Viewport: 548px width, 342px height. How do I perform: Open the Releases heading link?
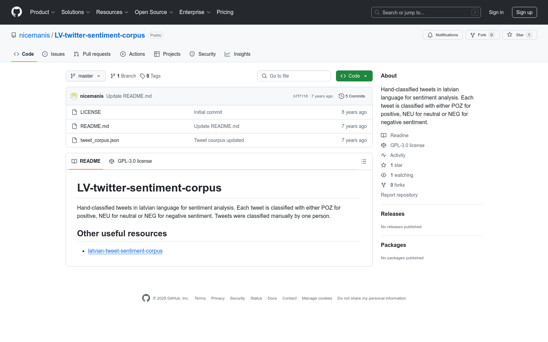(x=393, y=214)
